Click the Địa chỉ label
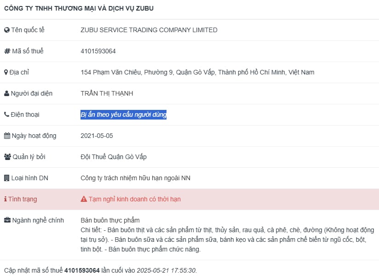 pos(19,72)
